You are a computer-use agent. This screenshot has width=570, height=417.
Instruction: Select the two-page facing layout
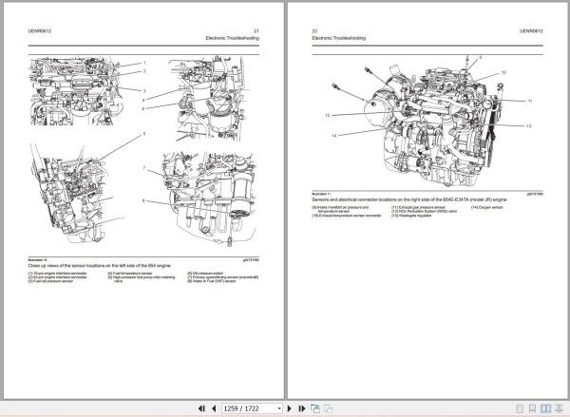[545, 408]
